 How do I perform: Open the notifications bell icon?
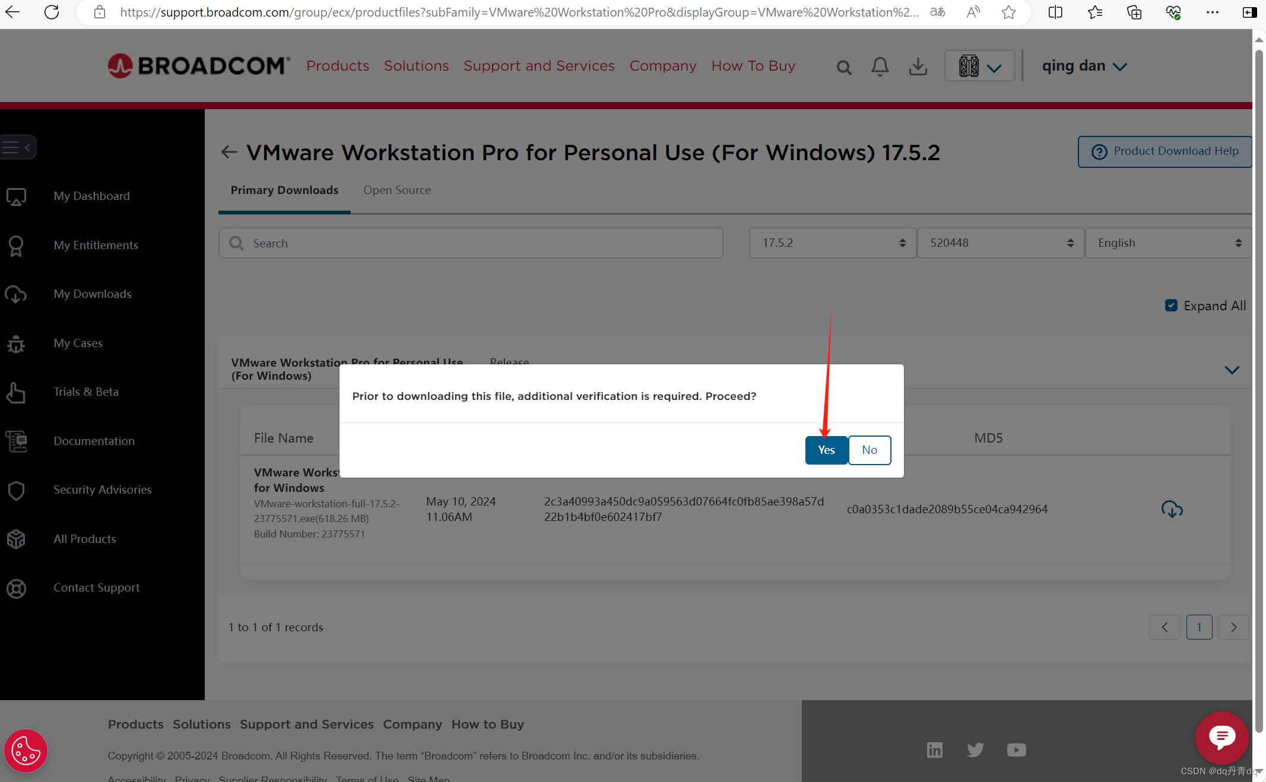880,66
